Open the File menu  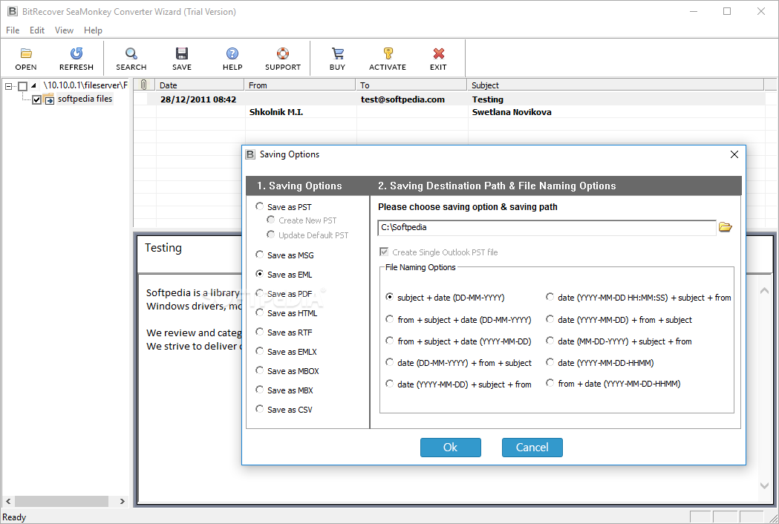13,30
